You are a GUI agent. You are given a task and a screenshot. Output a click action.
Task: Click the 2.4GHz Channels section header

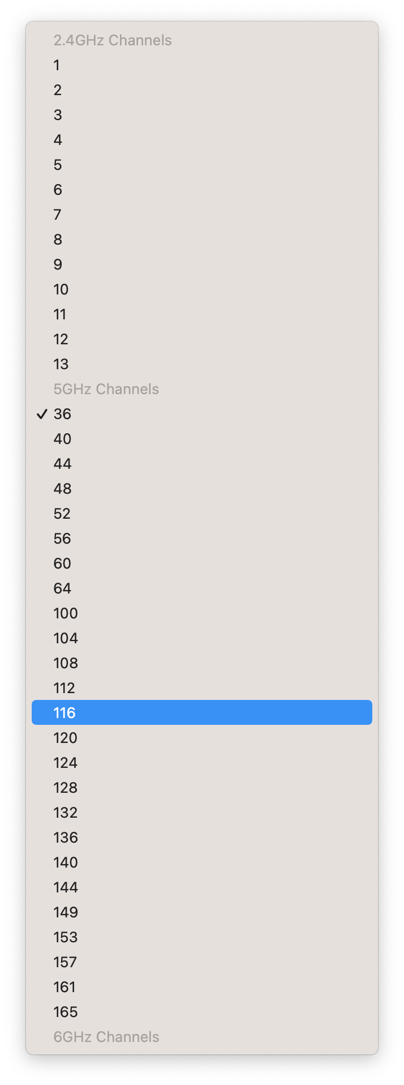click(x=113, y=40)
